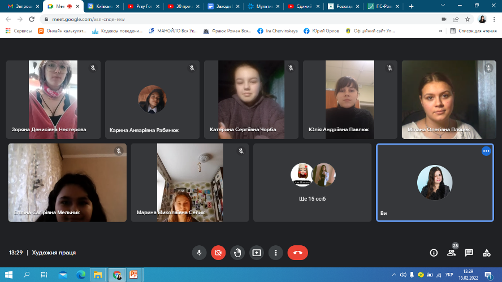Viewport: 502px width, 282px height.
Task: Open camera permission icon in address bar
Action: tap(444, 19)
